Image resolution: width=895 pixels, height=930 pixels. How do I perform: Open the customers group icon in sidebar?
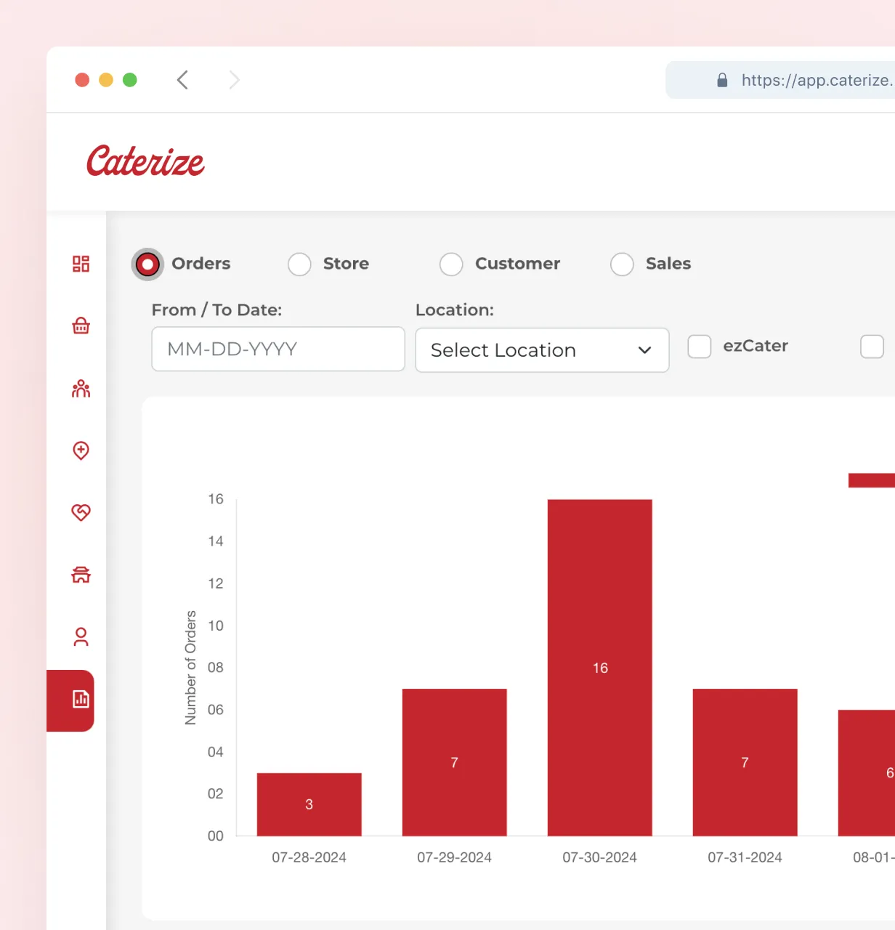pyautogui.click(x=81, y=389)
